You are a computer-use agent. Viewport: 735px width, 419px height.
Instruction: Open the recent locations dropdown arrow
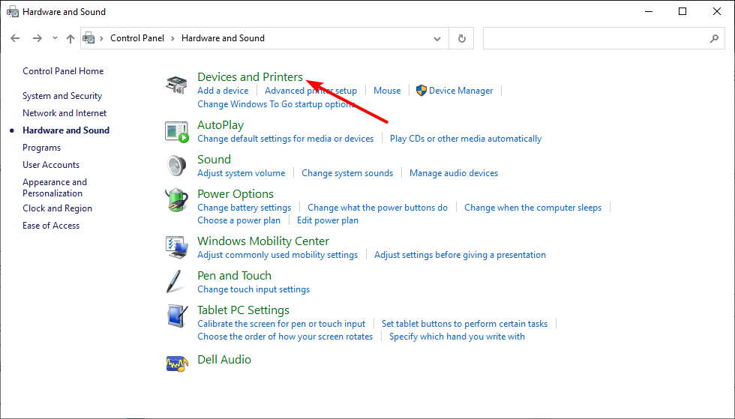pos(55,38)
